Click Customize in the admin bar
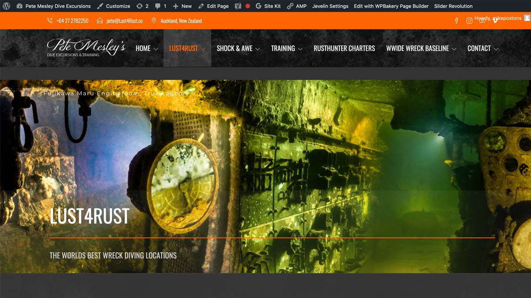531x298 pixels. click(113, 6)
